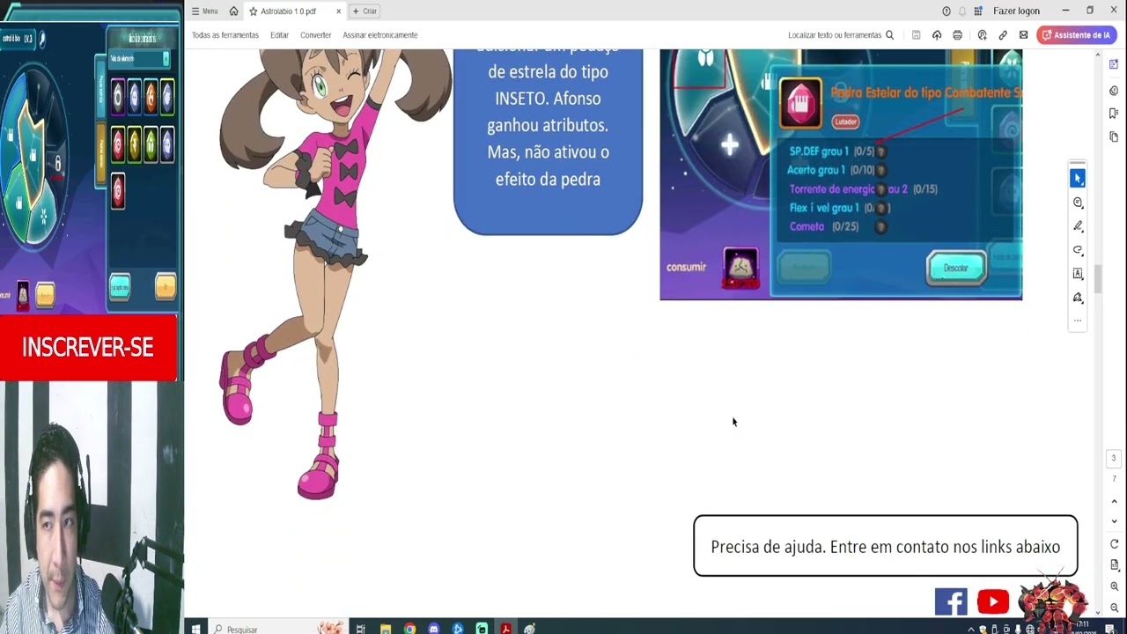The image size is (1127, 634).
Task: Pick the highlighter pen tool
Action: [1078, 226]
